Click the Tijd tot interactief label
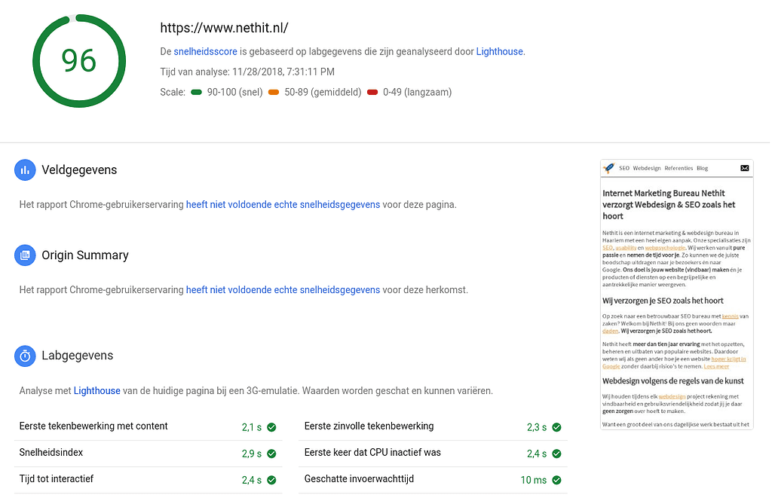 pos(56,478)
